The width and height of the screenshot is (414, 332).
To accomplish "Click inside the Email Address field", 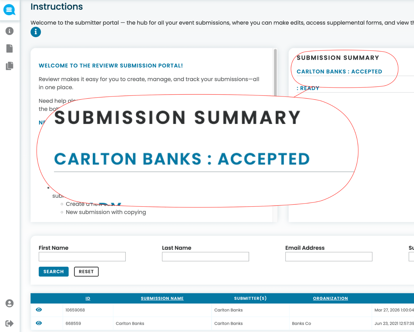I will [329, 256].
